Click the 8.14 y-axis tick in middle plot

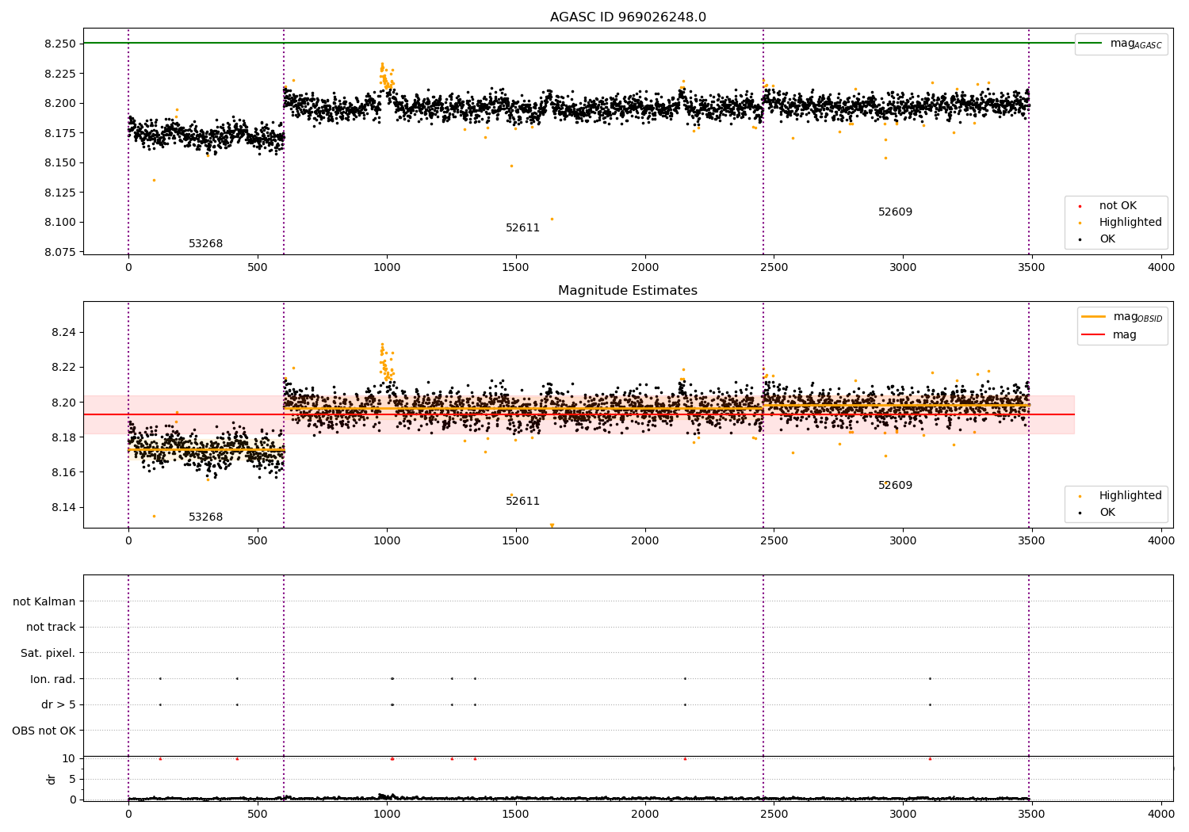click(64, 507)
